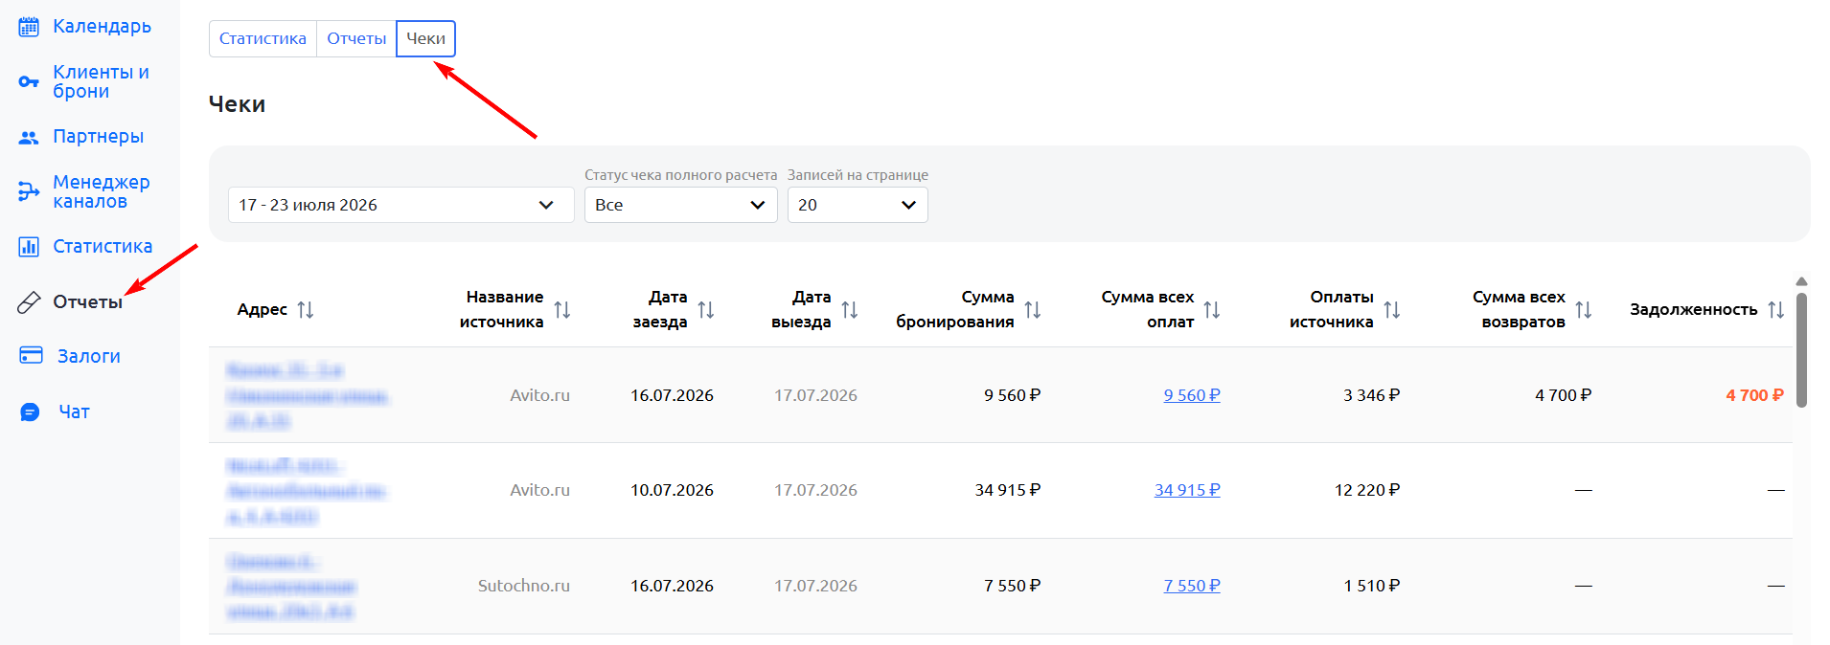Sort by Задолженность arrows
Screen dimensions: 1830x645
[1776, 309]
